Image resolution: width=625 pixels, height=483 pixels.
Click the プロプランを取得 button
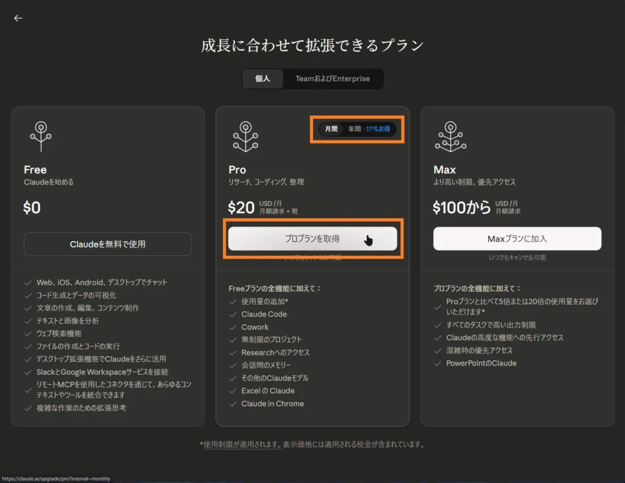pyautogui.click(x=312, y=239)
